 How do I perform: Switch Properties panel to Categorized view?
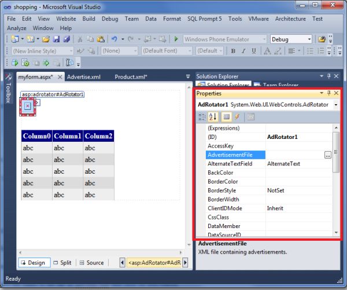click(x=201, y=116)
